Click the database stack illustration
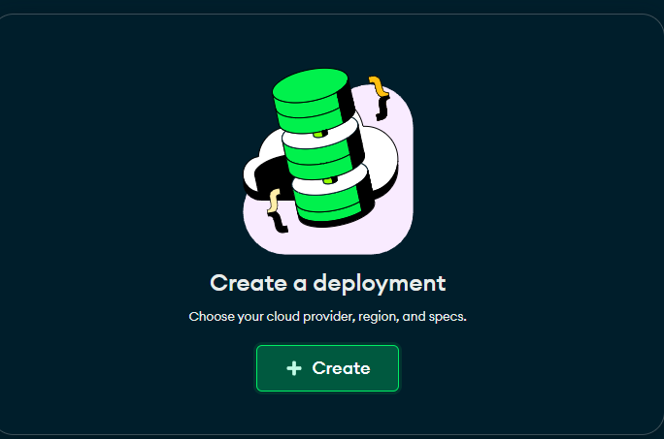 tap(328, 161)
